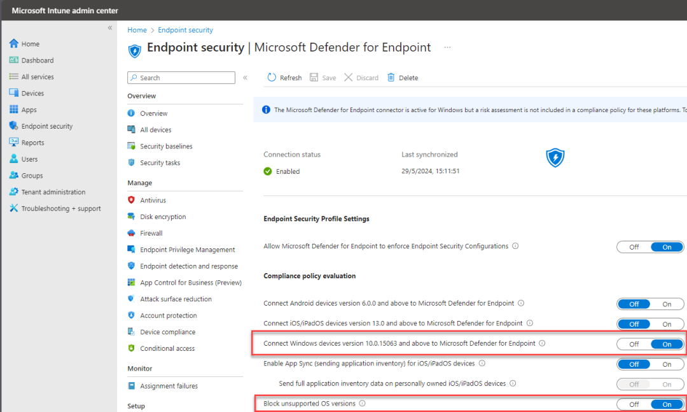The height and width of the screenshot is (412, 687).
Task: Toggle Connect Windows devices to Defender switch
Action: 650,345
